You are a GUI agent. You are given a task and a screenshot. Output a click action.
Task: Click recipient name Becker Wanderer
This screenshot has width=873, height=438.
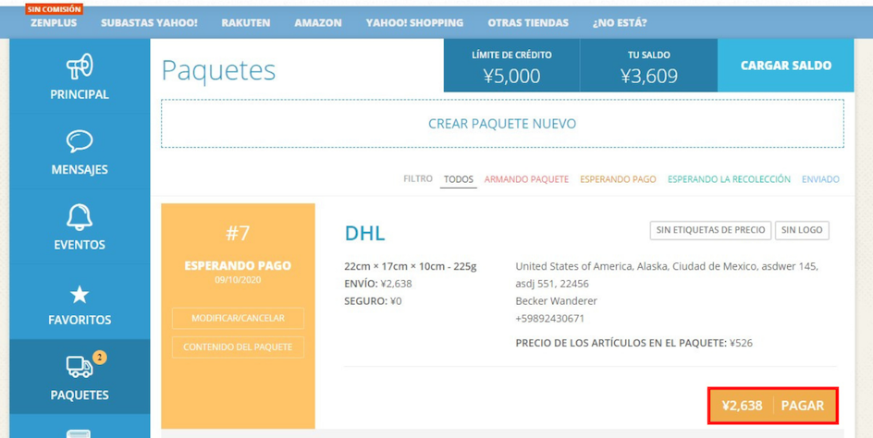pyautogui.click(x=556, y=301)
